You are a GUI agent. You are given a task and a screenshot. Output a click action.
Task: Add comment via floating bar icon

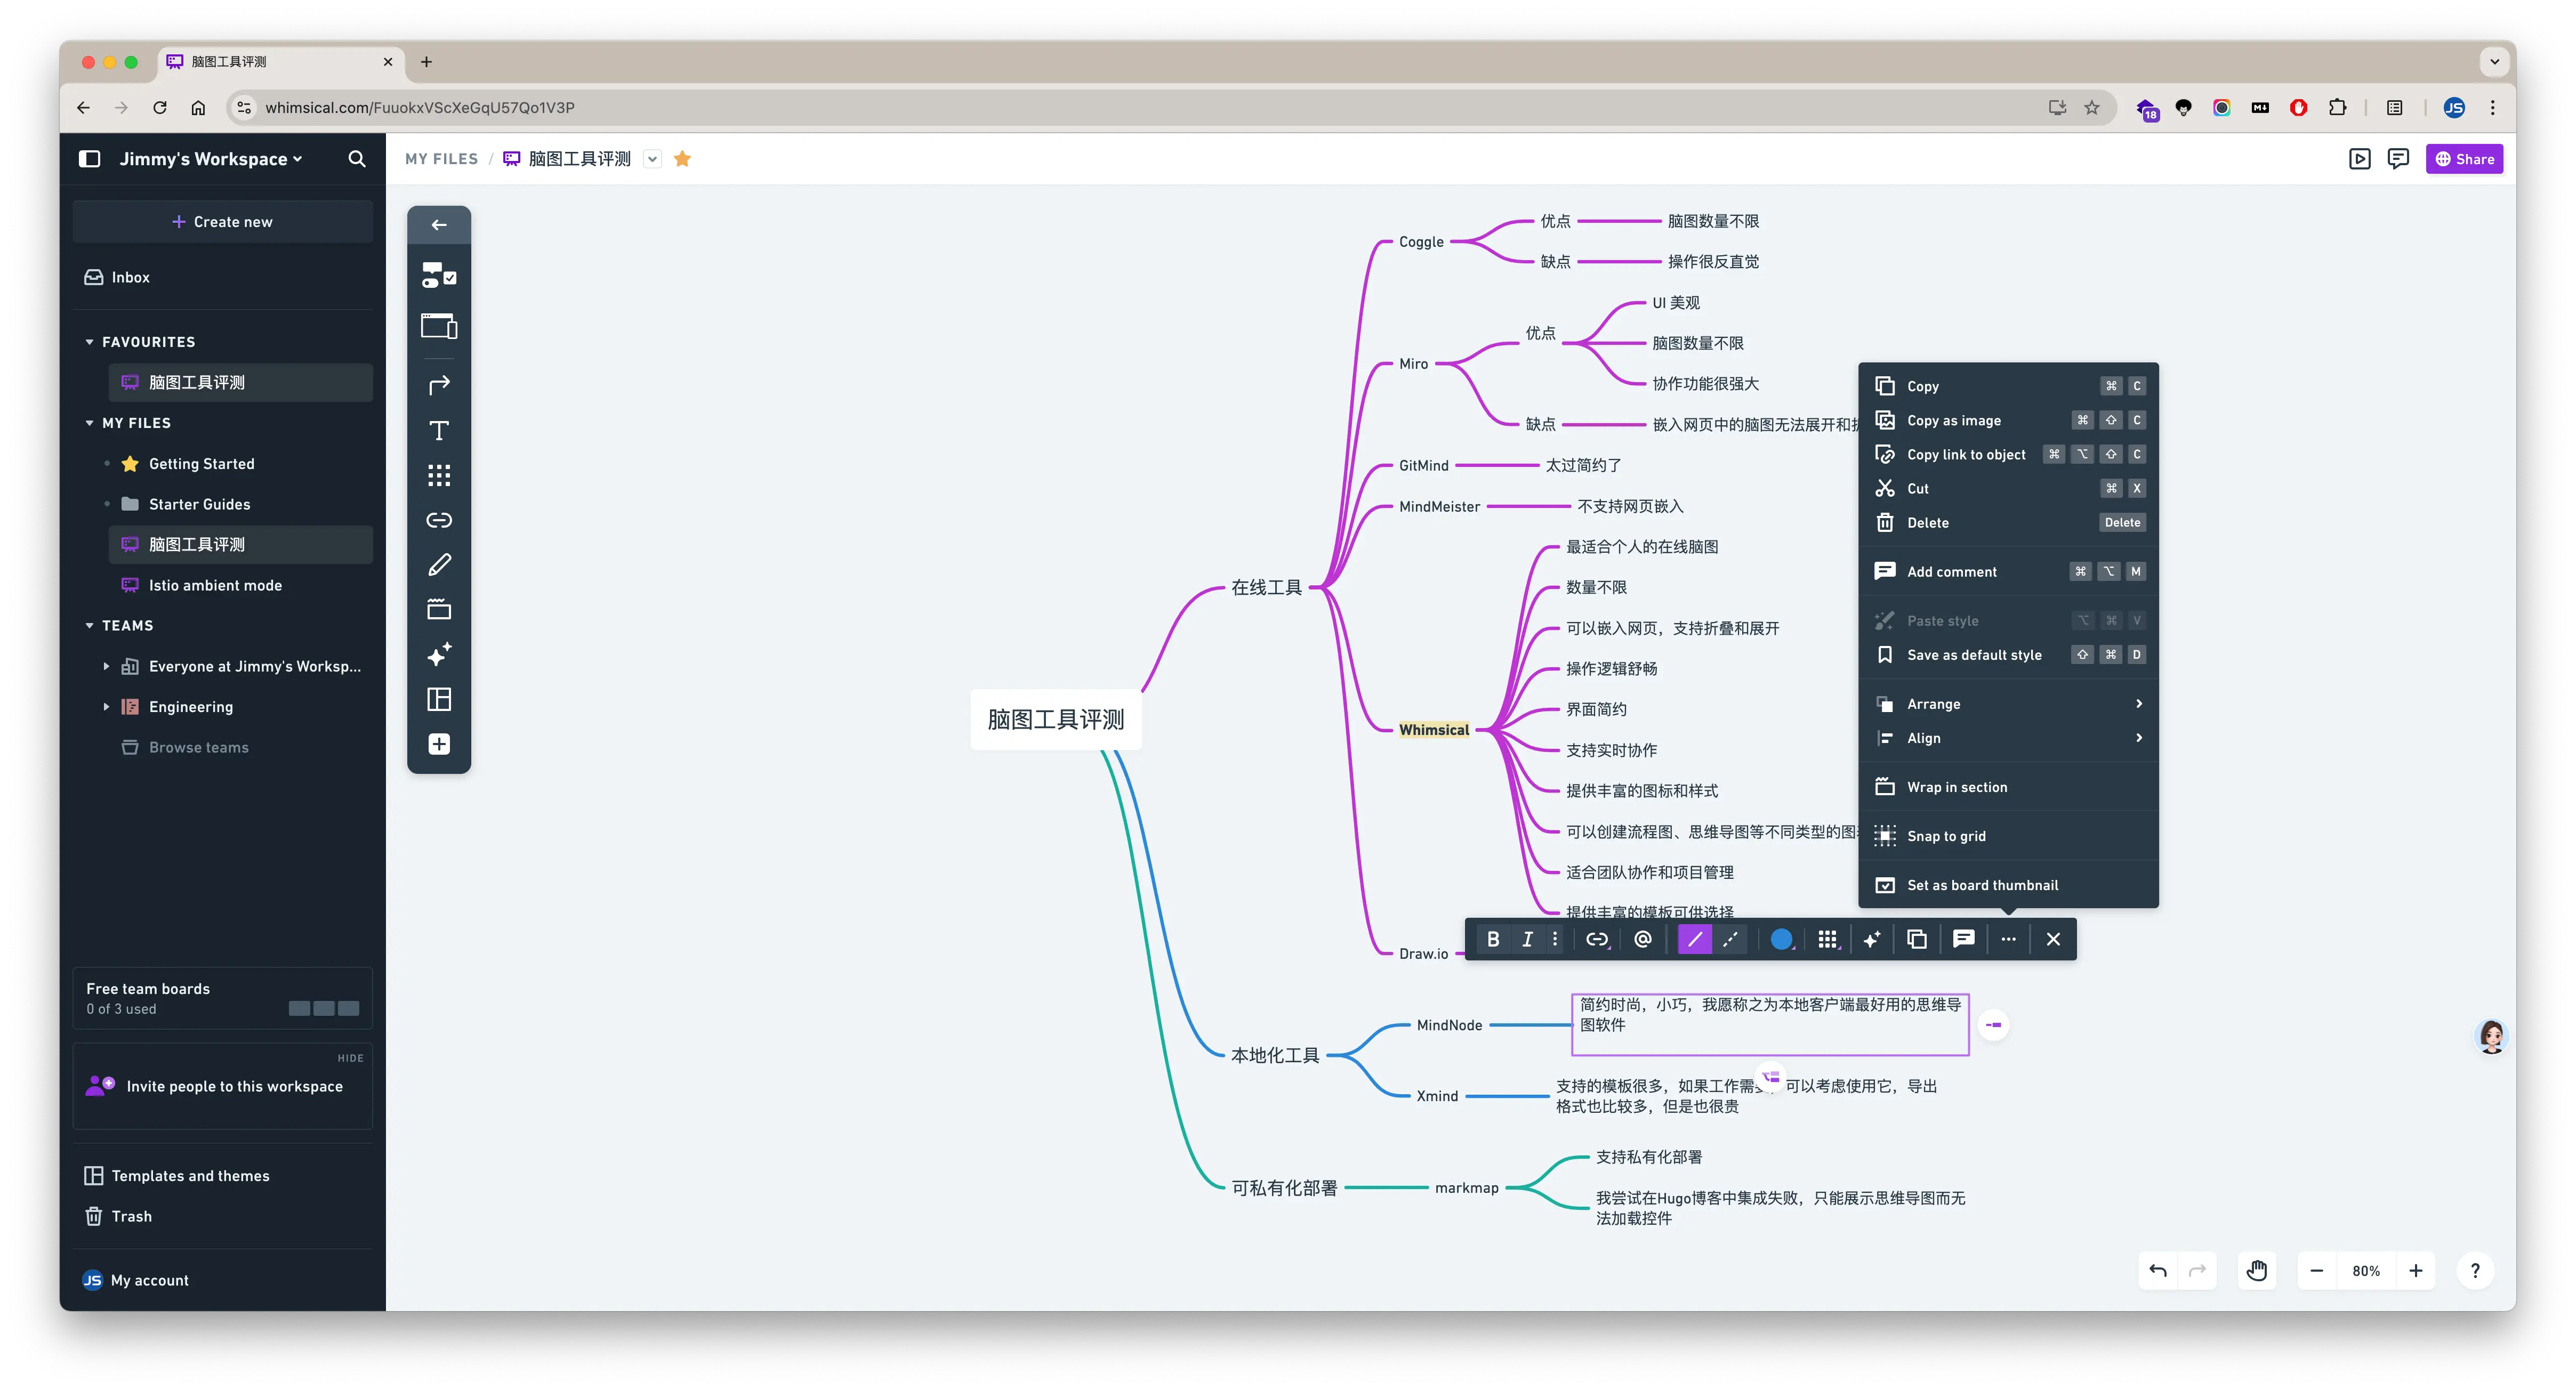click(x=1964, y=939)
